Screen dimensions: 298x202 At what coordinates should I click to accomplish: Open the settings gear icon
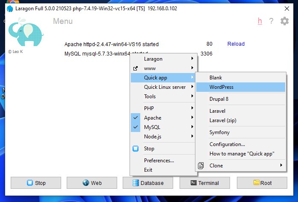point(284,21)
